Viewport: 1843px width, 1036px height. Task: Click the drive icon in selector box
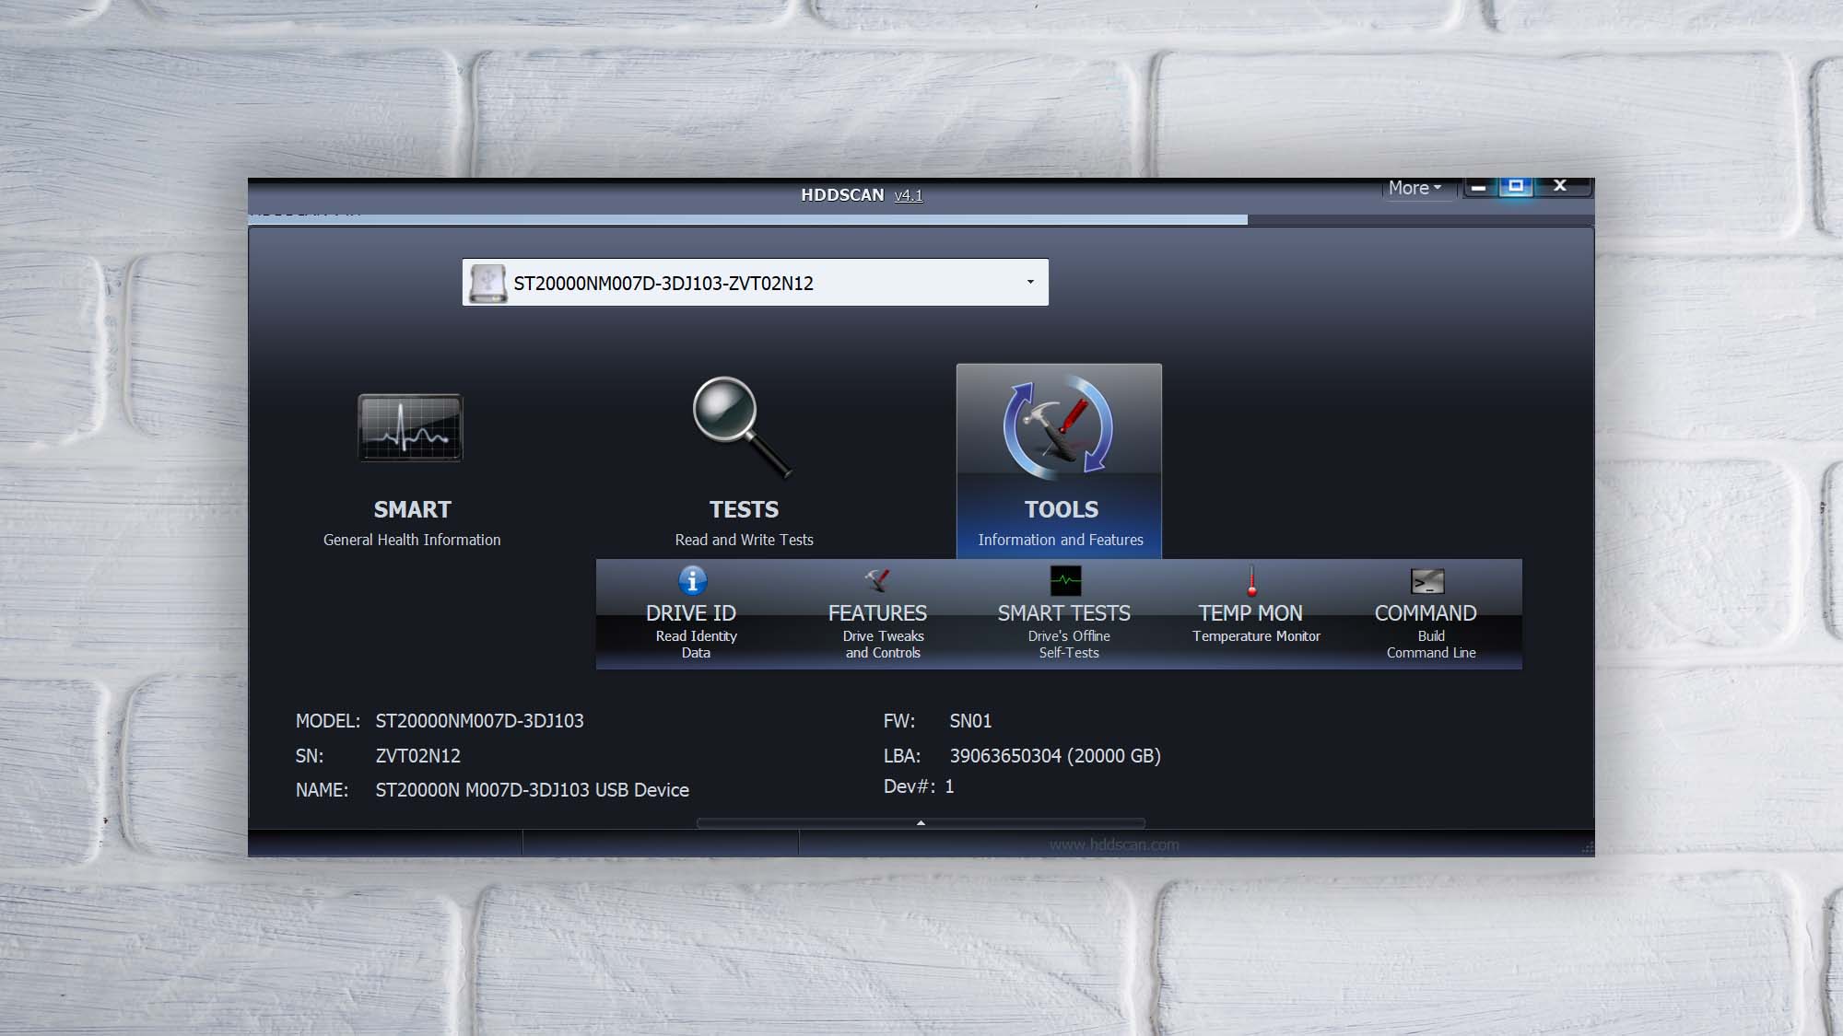[487, 283]
